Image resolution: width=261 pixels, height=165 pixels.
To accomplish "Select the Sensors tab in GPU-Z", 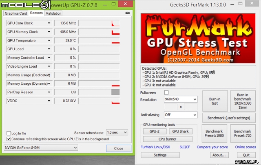I will 36,13.
